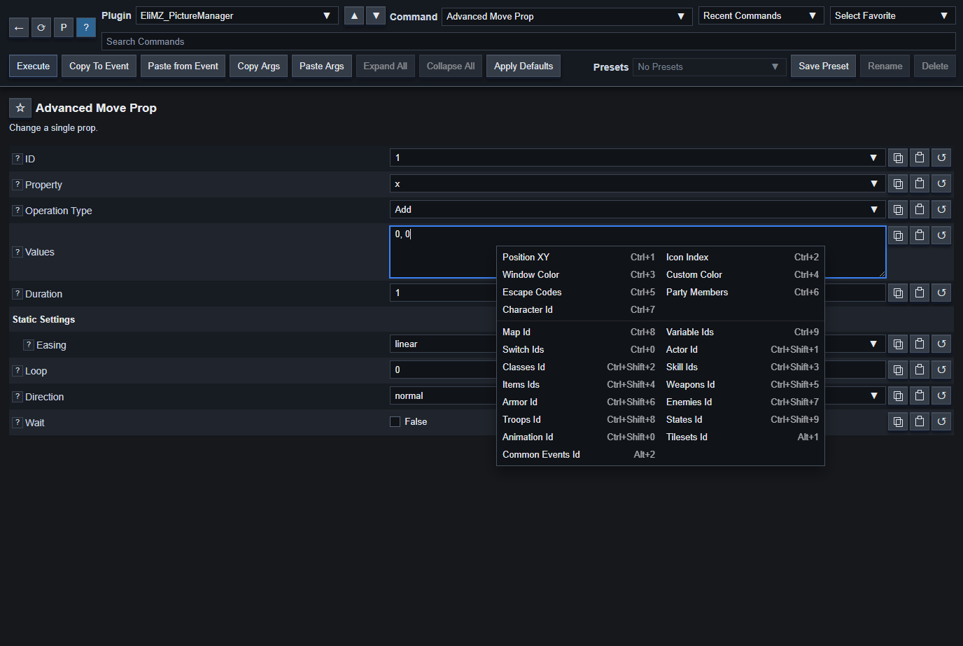Click the Paste from Event button

183,66
